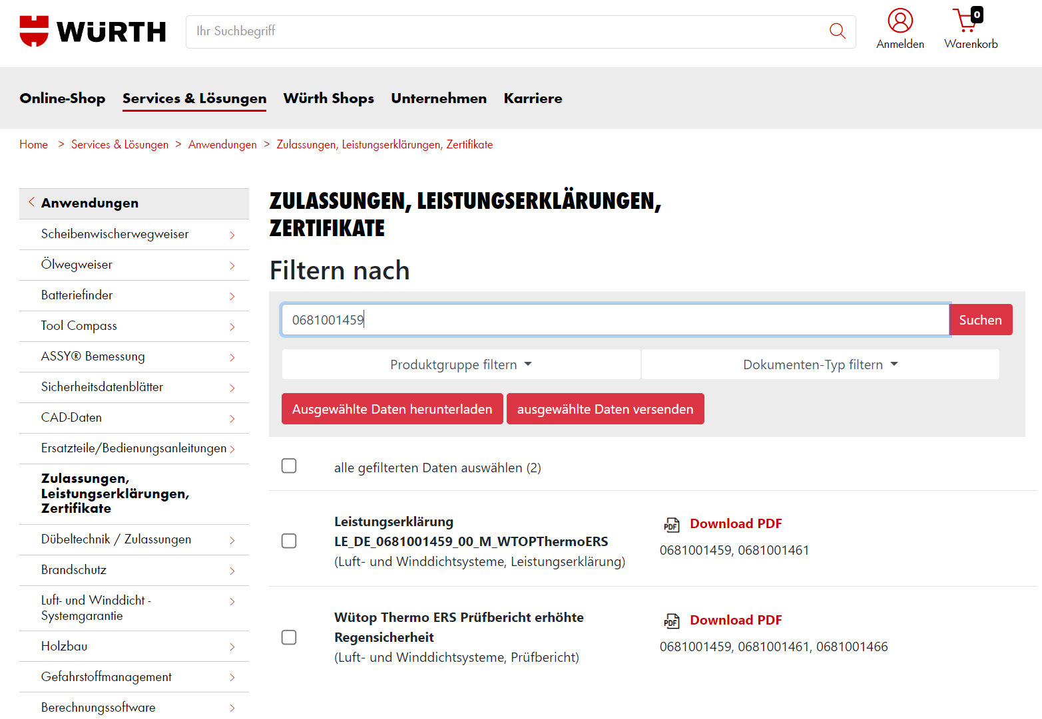Open Services & Lösungen menu
The width and height of the screenshot is (1042, 719).
click(194, 98)
